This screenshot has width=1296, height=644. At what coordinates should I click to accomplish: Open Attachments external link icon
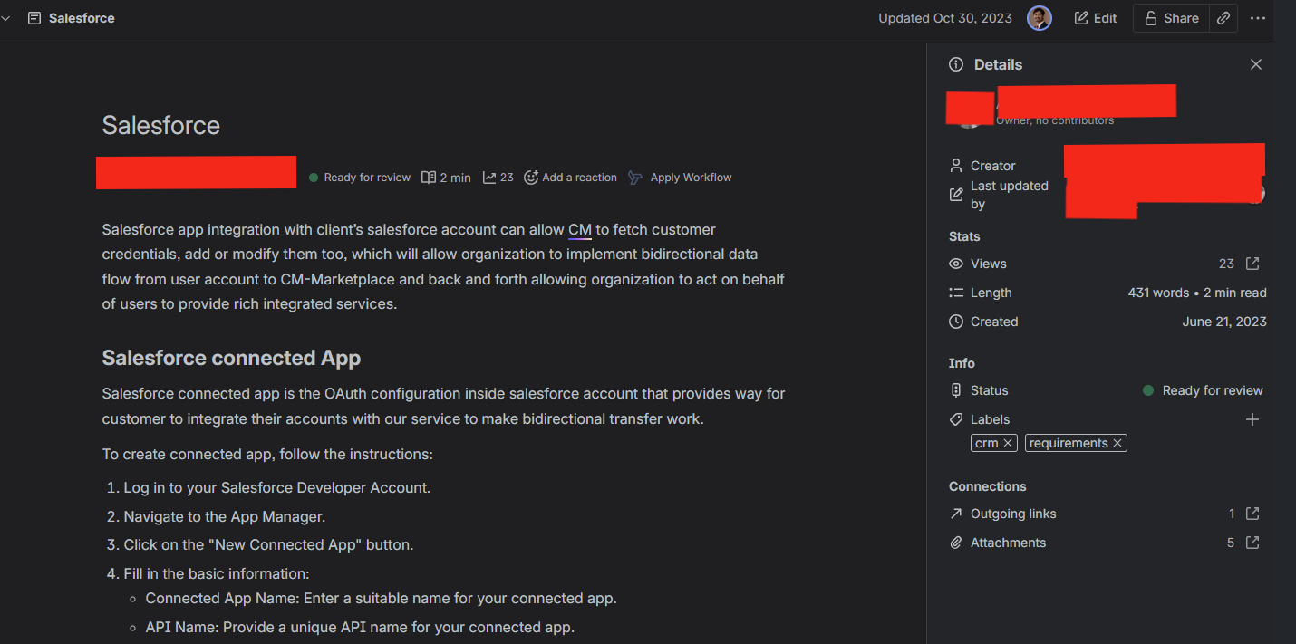1252,543
